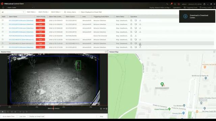Click the display icon in the 09:04:51 row
This screenshot has width=216, height=121.
pyautogui.click(x=136, y=24)
